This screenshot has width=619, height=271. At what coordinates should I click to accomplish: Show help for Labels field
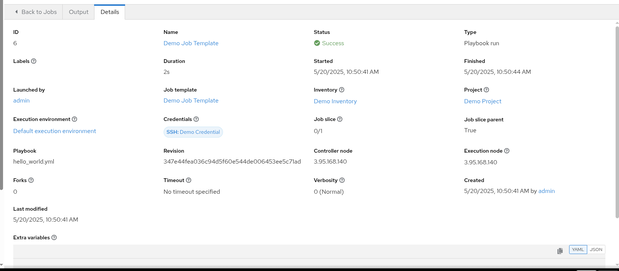click(x=34, y=61)
